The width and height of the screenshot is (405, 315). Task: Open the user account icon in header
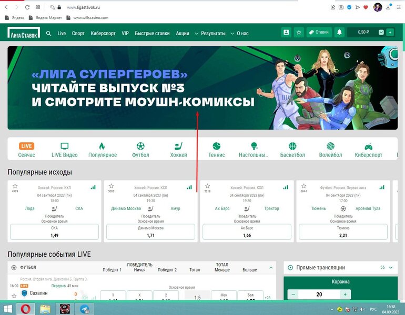[x=286, y=32]
